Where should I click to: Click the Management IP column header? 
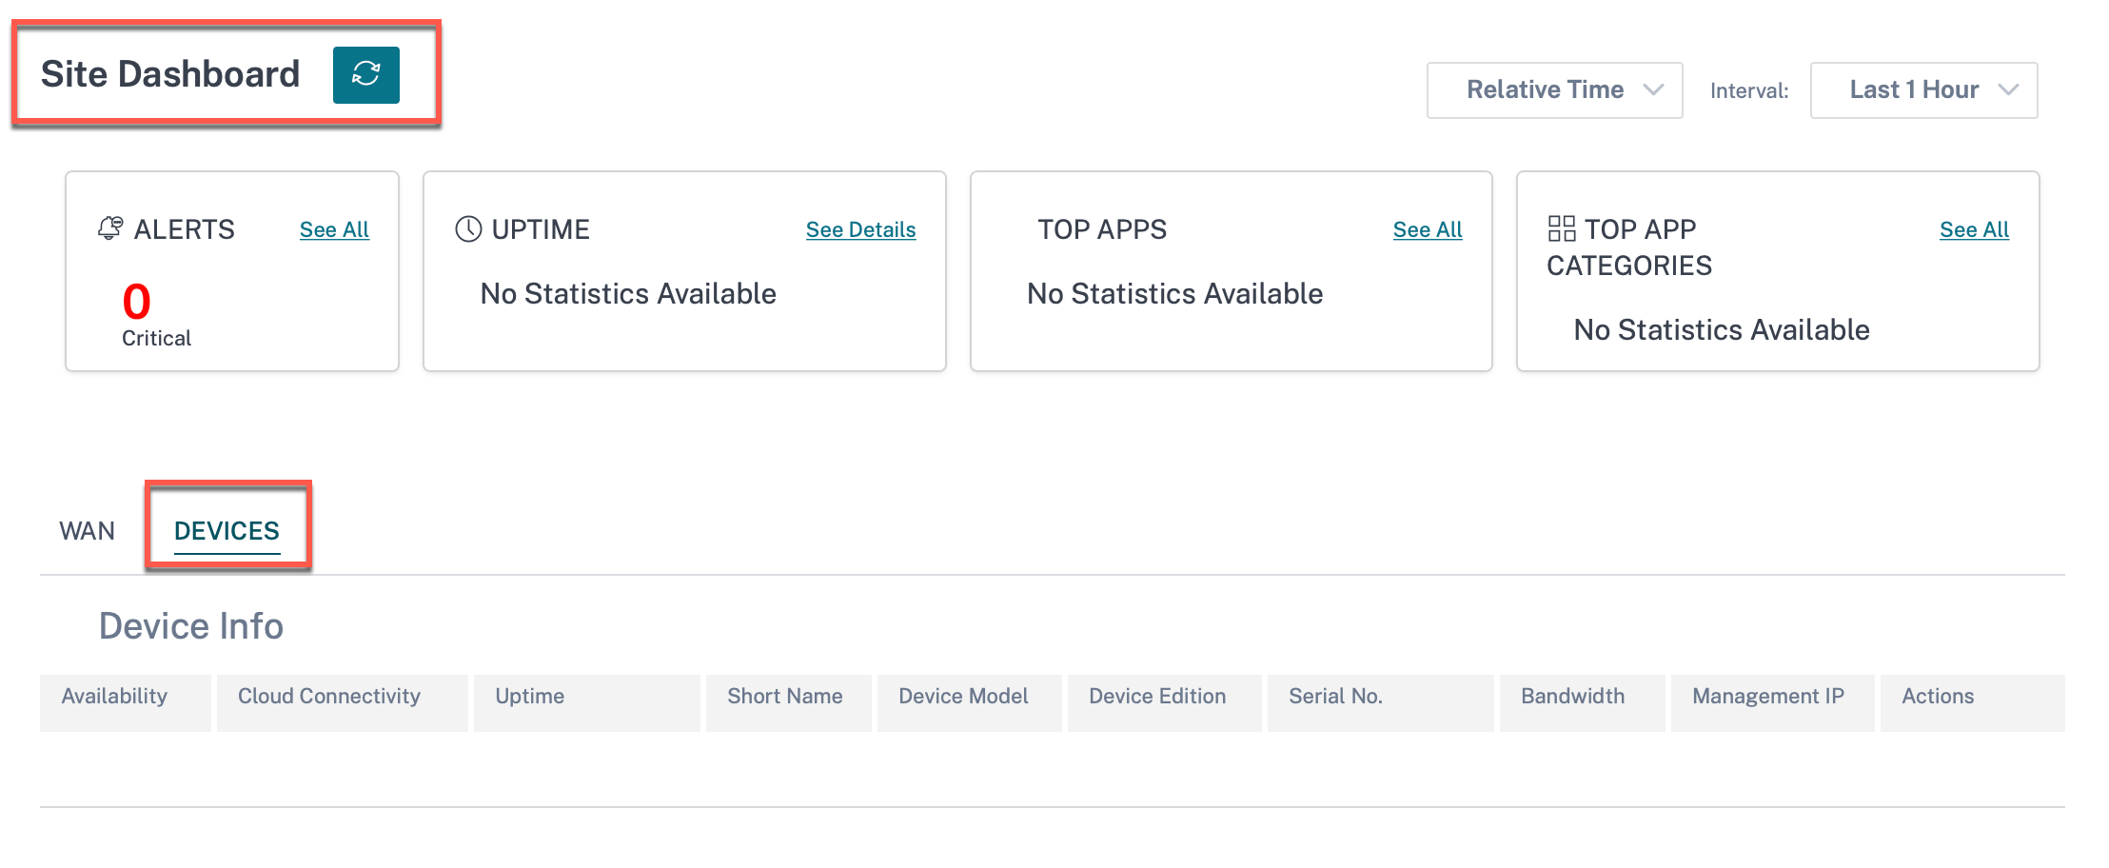click(1773, 702)
